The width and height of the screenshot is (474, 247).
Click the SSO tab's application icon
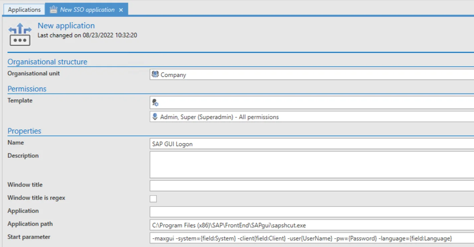pos(53,10)
